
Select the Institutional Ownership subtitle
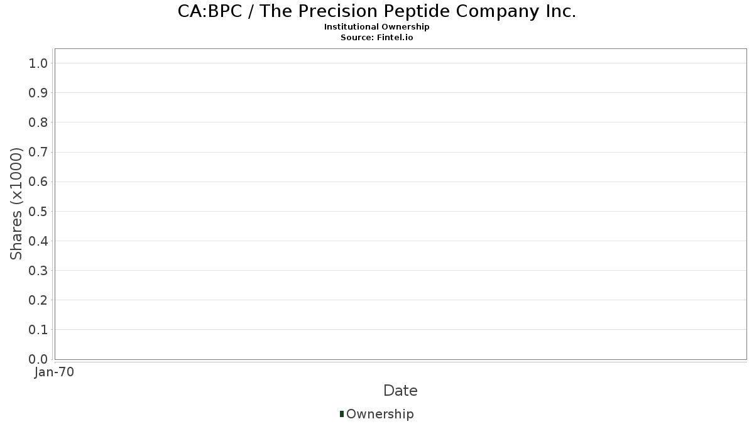377,27
